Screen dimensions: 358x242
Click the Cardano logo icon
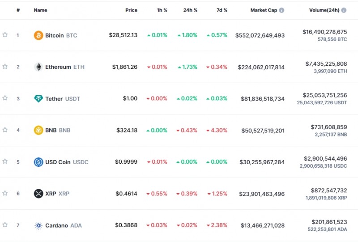38,225
